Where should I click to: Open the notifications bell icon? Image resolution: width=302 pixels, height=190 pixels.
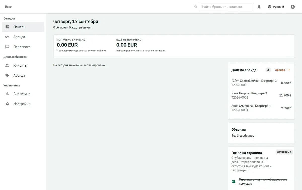[259, 7]
